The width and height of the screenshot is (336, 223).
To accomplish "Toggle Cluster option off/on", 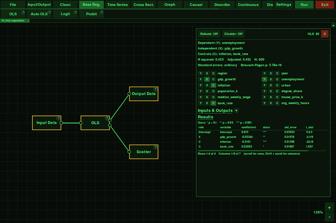I will 233,34.
